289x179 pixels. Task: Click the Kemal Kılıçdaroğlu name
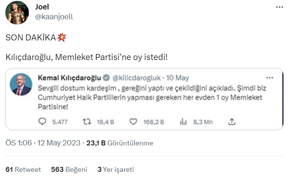click(x=69, y=78)
